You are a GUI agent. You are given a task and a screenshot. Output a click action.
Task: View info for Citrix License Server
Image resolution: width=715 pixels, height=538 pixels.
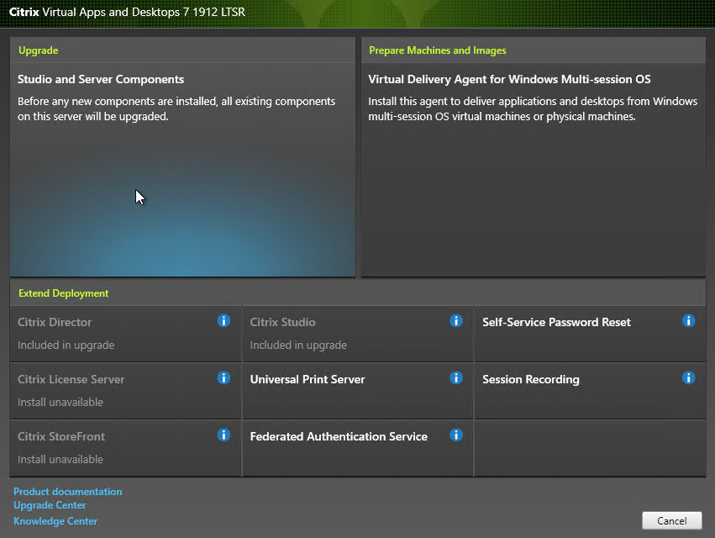point(223,377)
